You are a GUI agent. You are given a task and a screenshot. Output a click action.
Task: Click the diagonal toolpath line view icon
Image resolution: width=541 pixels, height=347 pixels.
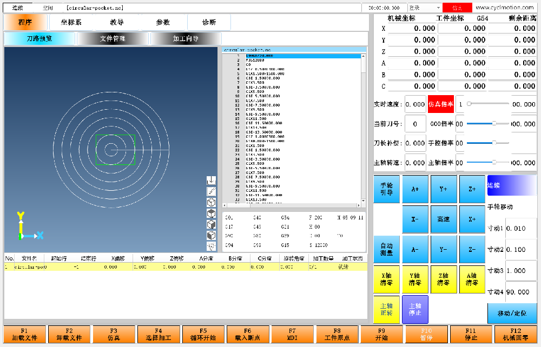(x=211, y=191)
